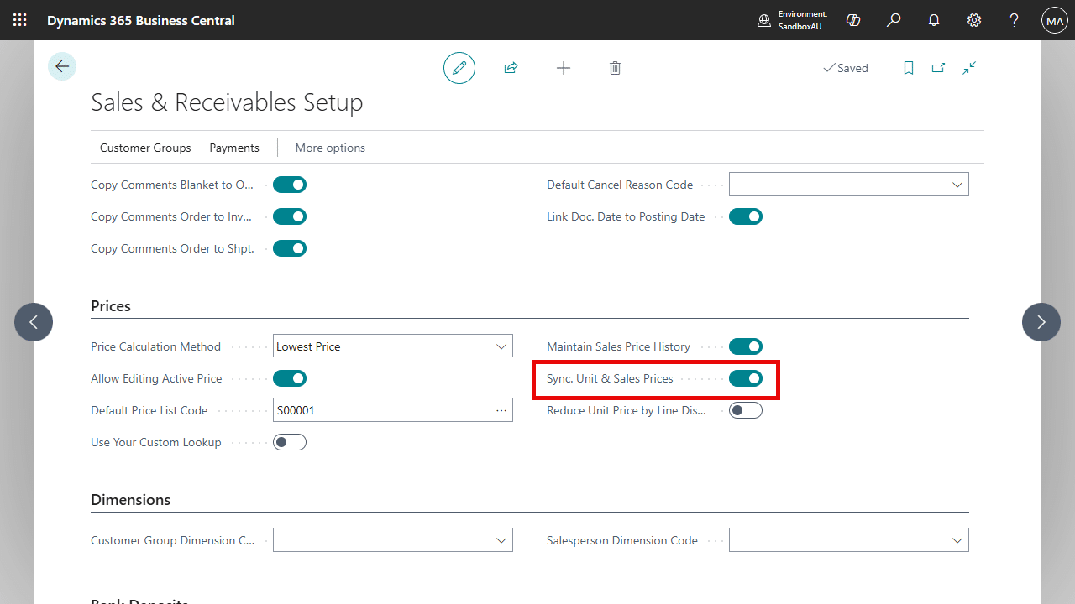
Task: Collapse the Prices section heading
Action: pos(111,306)
